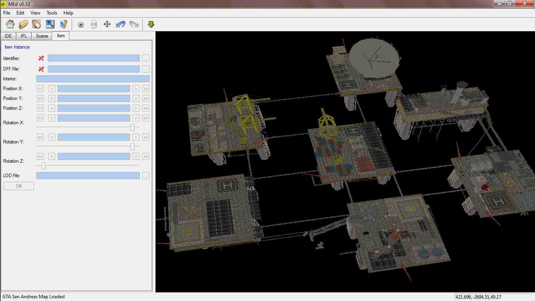Click the Rotation Y slider handle
535x301 pixels.
click(x=132, y=147)
